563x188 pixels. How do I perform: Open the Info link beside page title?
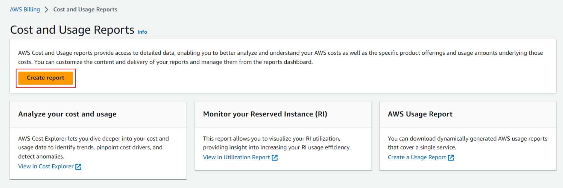pos(142,32)
